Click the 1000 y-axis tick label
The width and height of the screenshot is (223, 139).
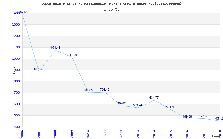(16, 59)
